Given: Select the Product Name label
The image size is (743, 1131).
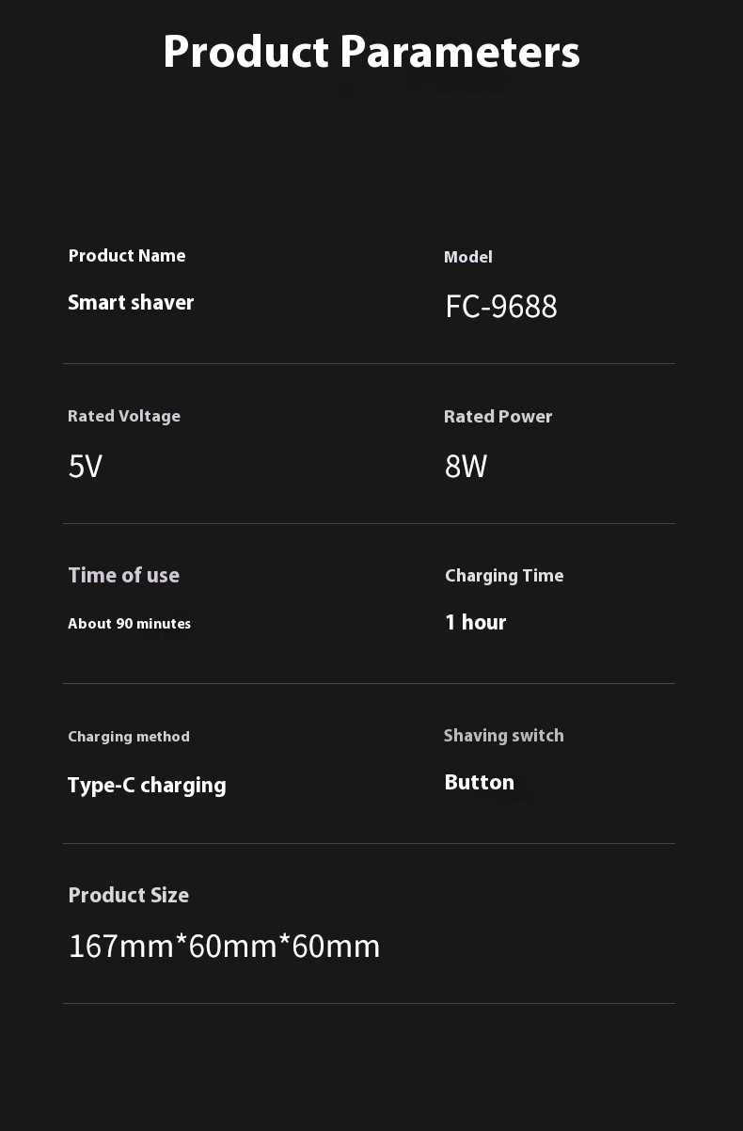Looking at the screenshot, I should pos(127,256).
